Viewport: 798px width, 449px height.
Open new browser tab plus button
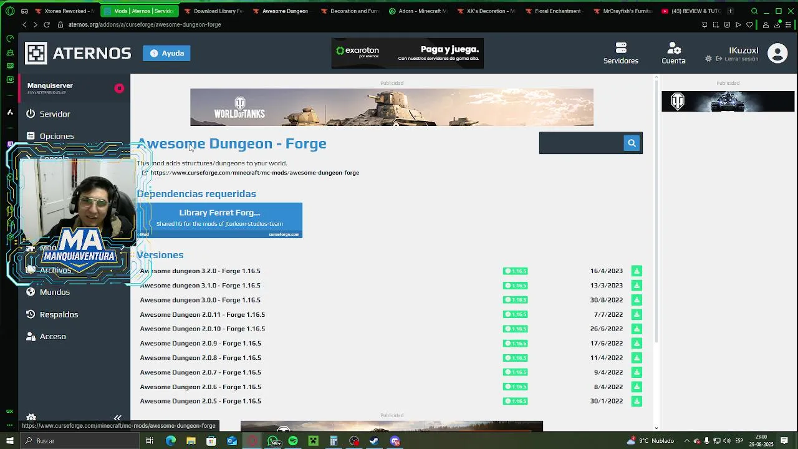click(730, 11)
